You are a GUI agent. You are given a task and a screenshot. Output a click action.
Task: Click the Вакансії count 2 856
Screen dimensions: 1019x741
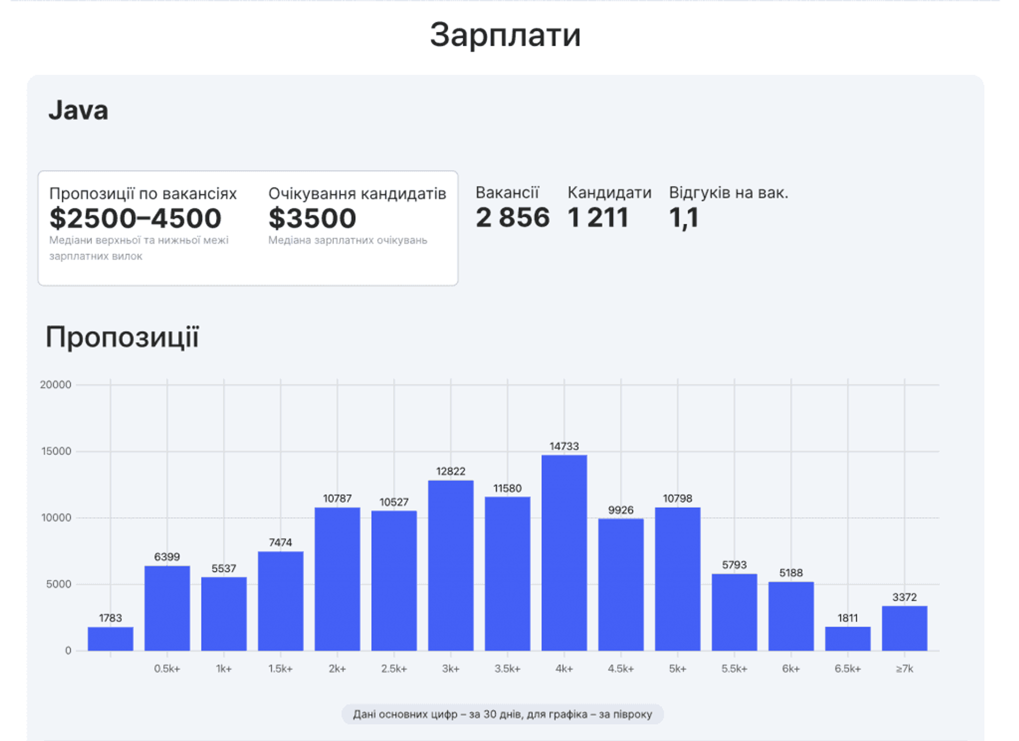tap(512, 218)
